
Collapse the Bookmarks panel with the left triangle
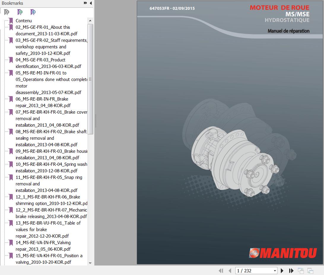(91, 3)
